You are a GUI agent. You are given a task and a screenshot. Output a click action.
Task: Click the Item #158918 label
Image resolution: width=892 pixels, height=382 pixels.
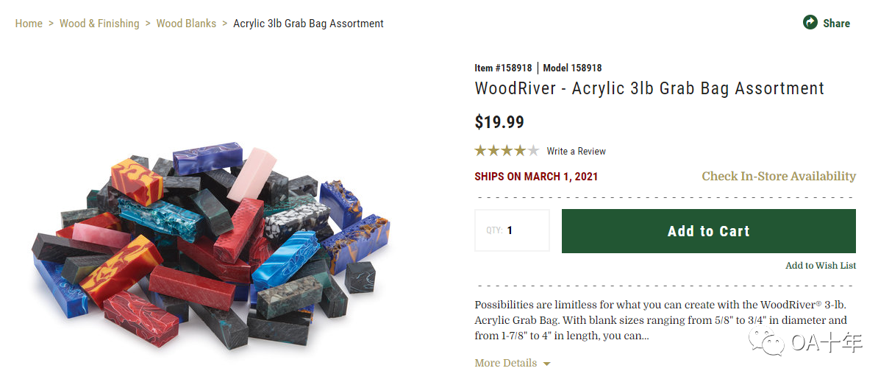pos(503,68)
